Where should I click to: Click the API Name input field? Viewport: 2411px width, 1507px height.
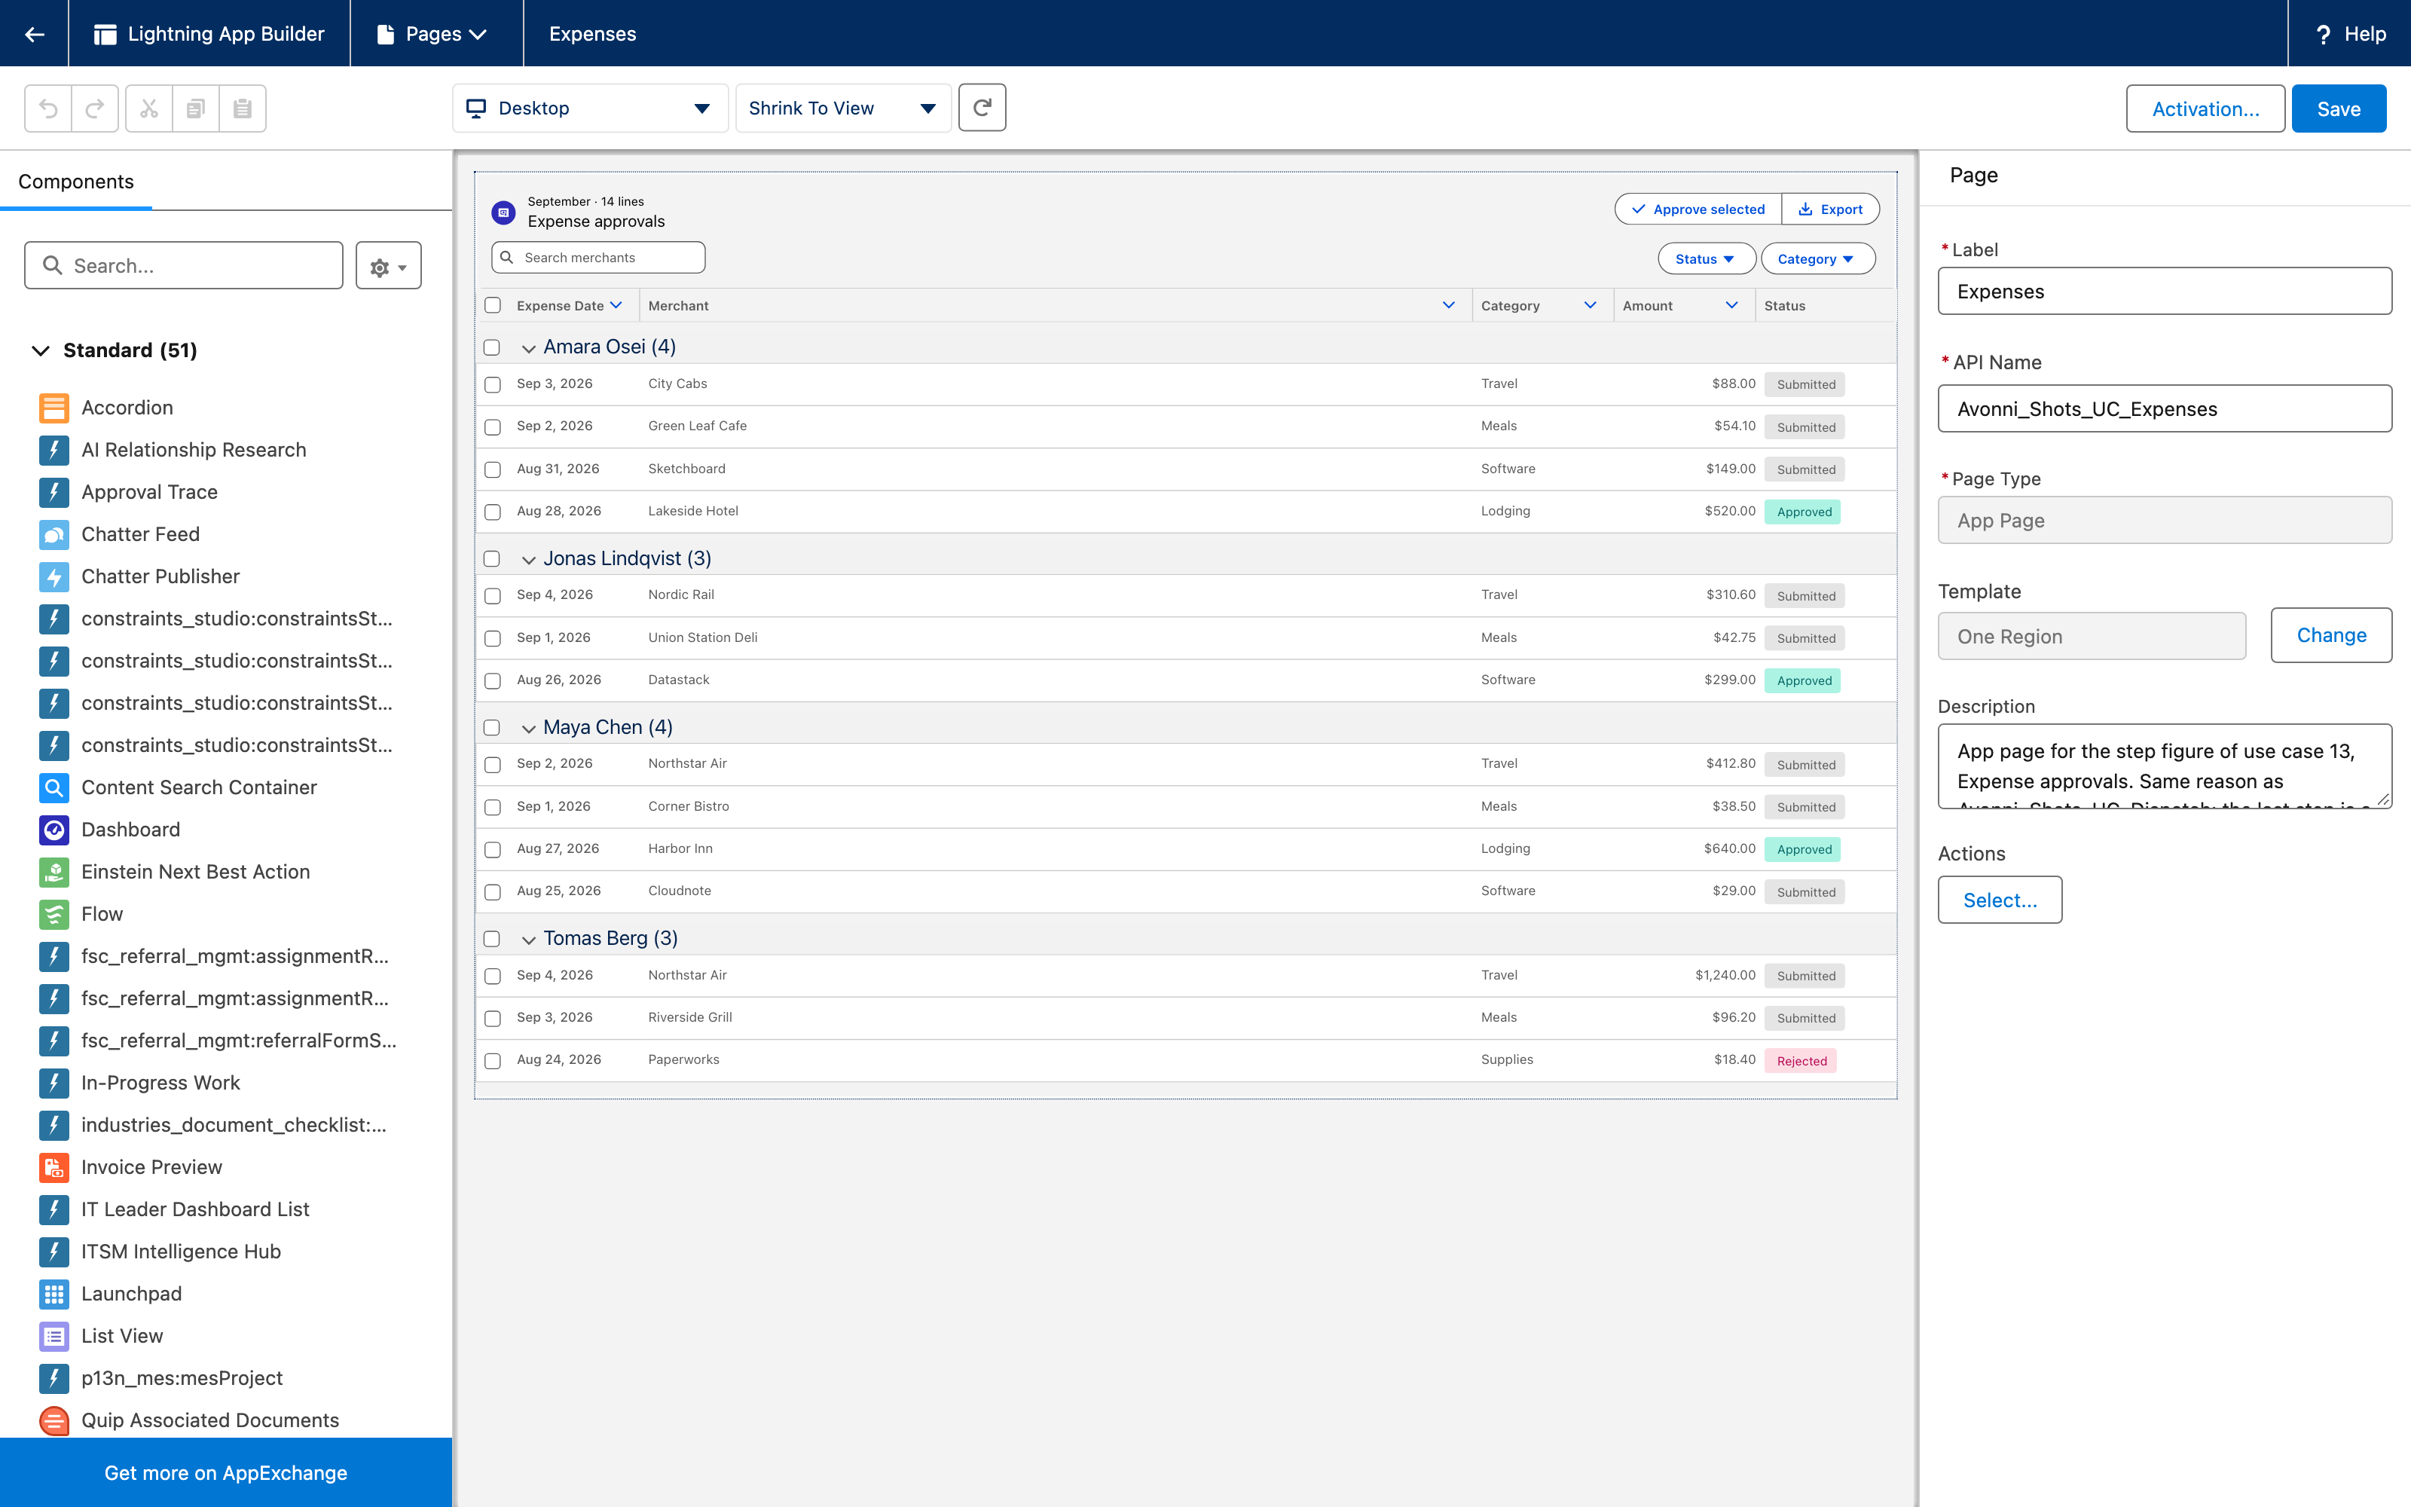point(2164,408)
